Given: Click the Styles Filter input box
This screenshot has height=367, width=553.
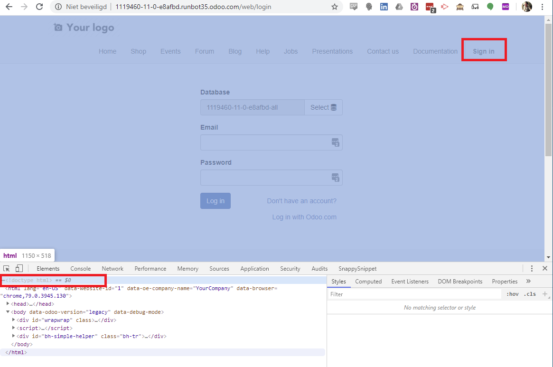Looking at the screenshot, I should click(x=414, y=294).
